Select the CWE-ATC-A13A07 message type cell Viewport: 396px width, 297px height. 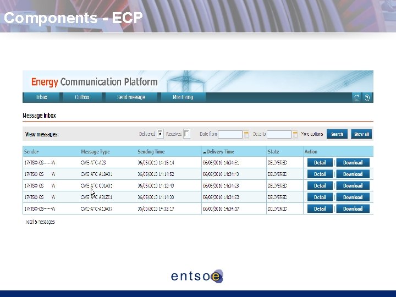[97, 209]
